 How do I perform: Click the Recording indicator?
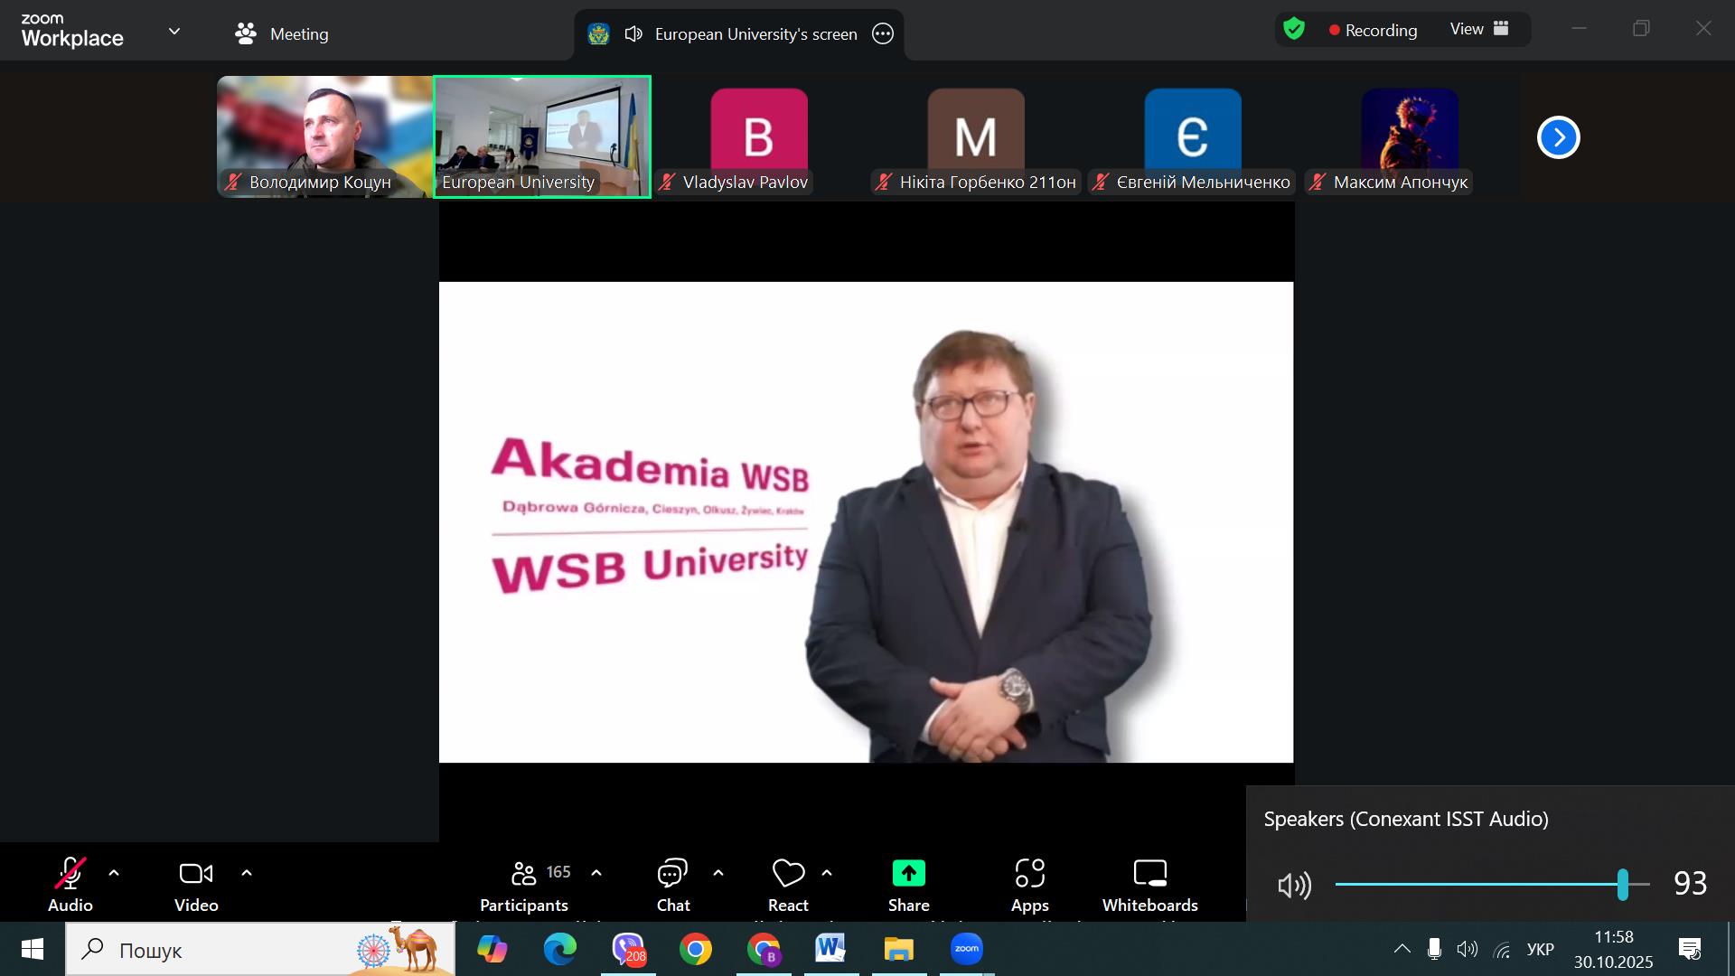coord(1373,31)
